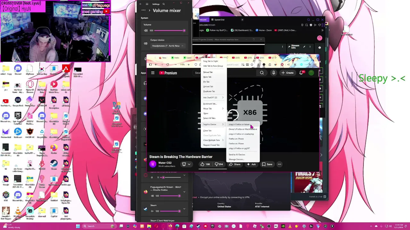This screenshot has height=230, width=410.
Task: Click the Windows Start button
Action: click(78, 226)
